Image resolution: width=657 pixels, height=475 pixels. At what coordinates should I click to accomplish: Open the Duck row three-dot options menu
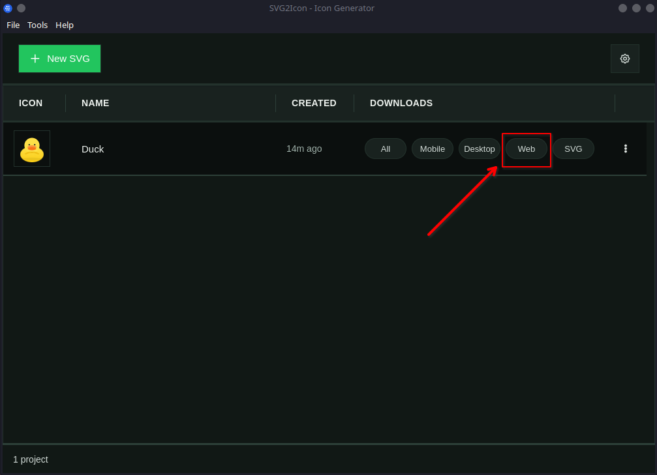pos(625,149)
